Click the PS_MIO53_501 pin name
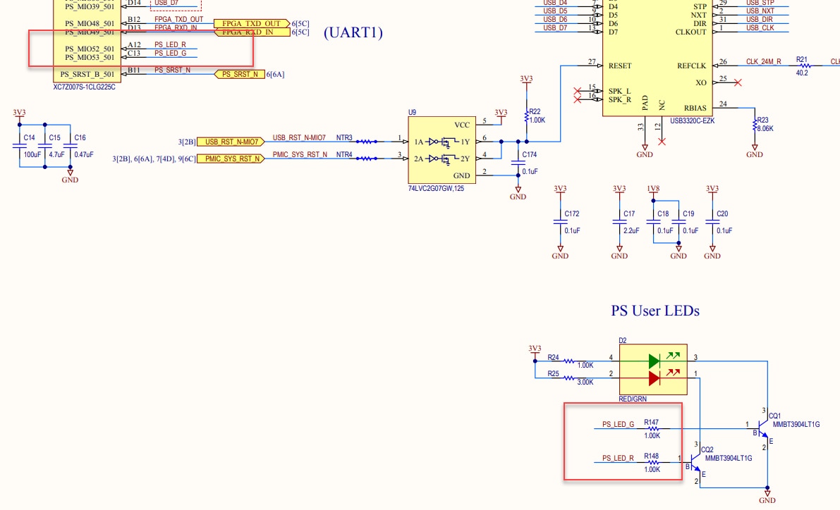 click(x=90, y=58)
